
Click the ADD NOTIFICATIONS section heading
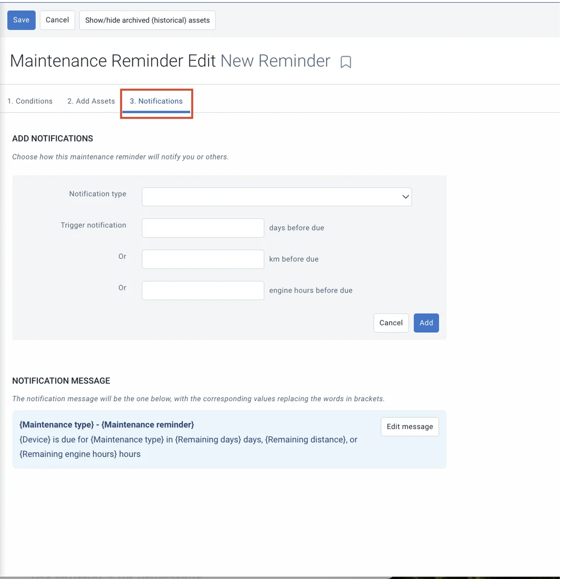[53, 138]
